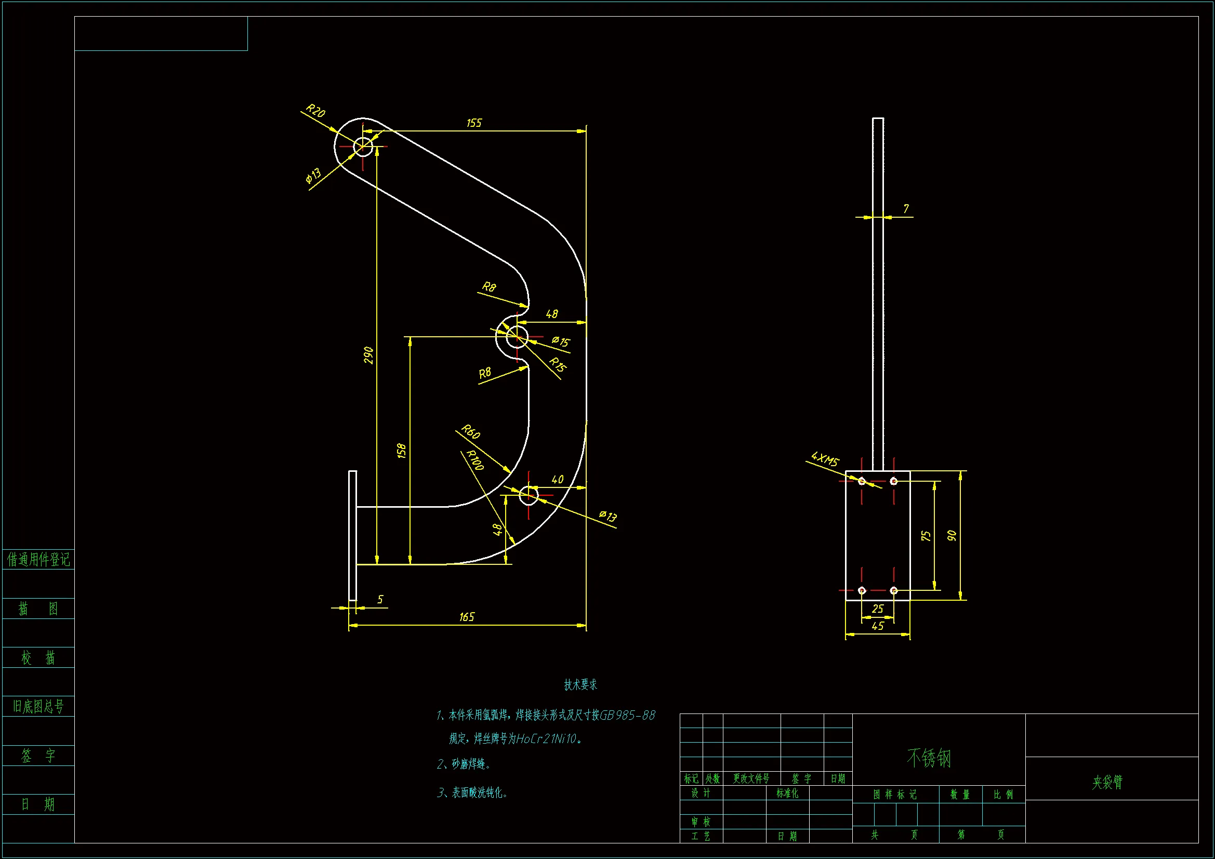Click the 165 overall width dimension
This screenshot has width=1215, height=859.
(467, 617)
